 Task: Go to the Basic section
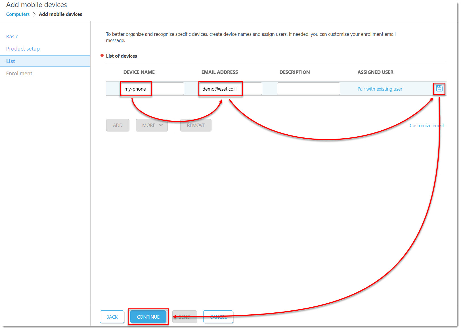point(12,36)
